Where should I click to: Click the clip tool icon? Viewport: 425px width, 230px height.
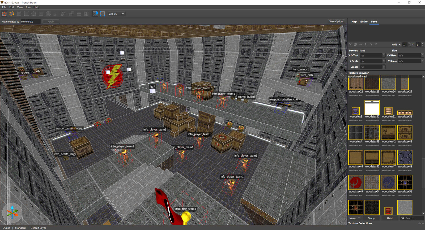[19, 14]
